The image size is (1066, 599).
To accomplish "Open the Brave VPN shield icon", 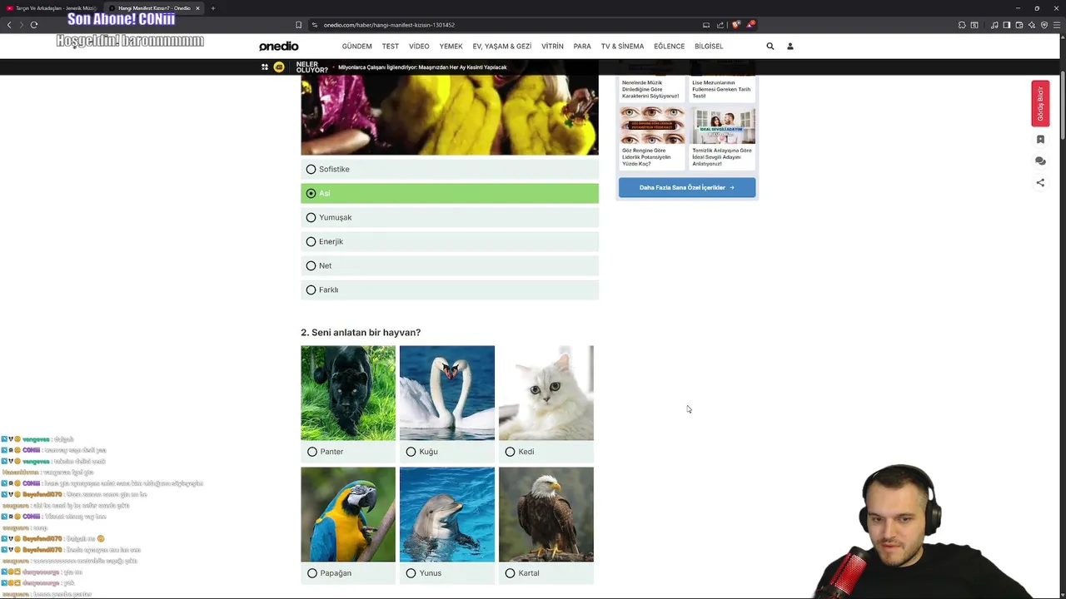I will 1044,25.
